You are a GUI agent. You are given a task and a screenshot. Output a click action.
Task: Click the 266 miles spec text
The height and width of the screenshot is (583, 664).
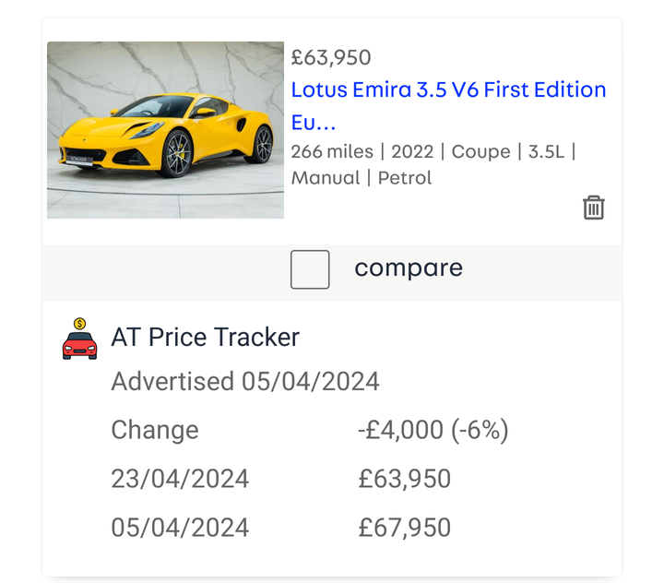[x=332, y=151]
